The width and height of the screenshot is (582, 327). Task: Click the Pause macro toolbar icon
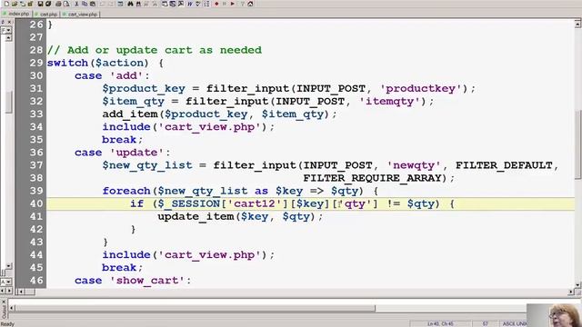[225, 4]
